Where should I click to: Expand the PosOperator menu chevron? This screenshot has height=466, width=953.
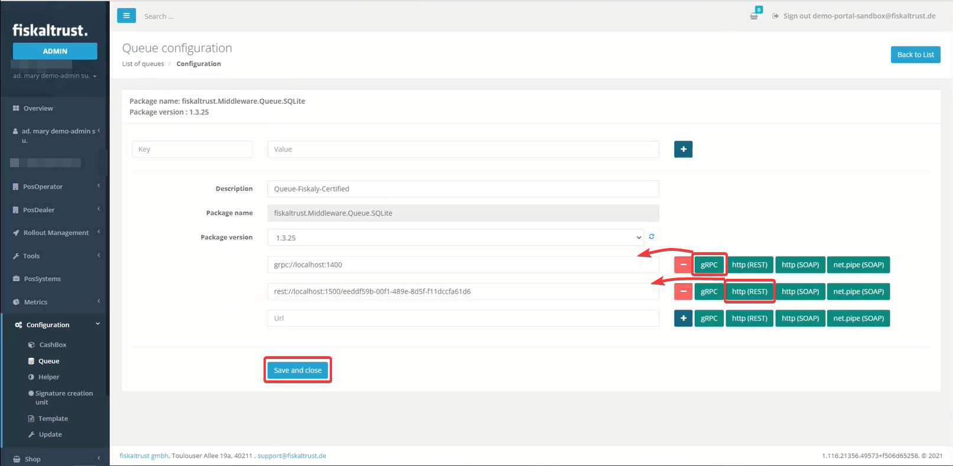point(99,185)
